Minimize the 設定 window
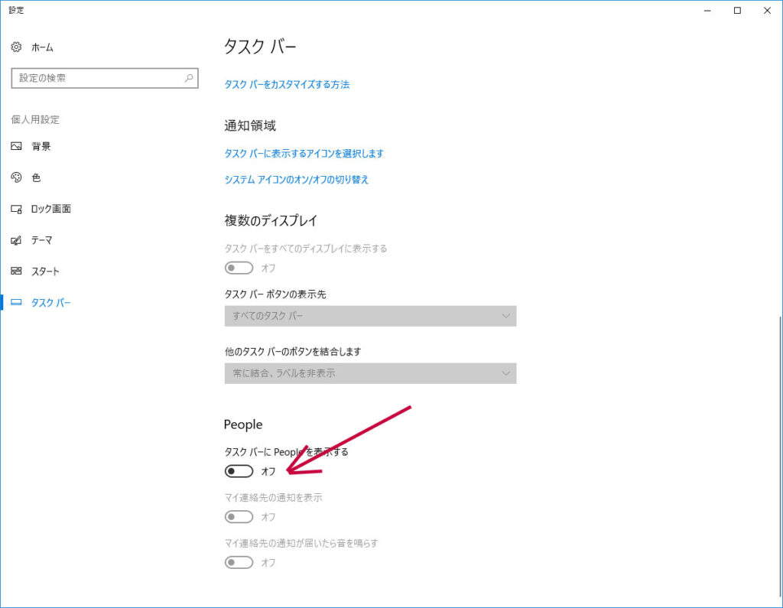This screenshot has height=608, width=783. coord(707,11)
